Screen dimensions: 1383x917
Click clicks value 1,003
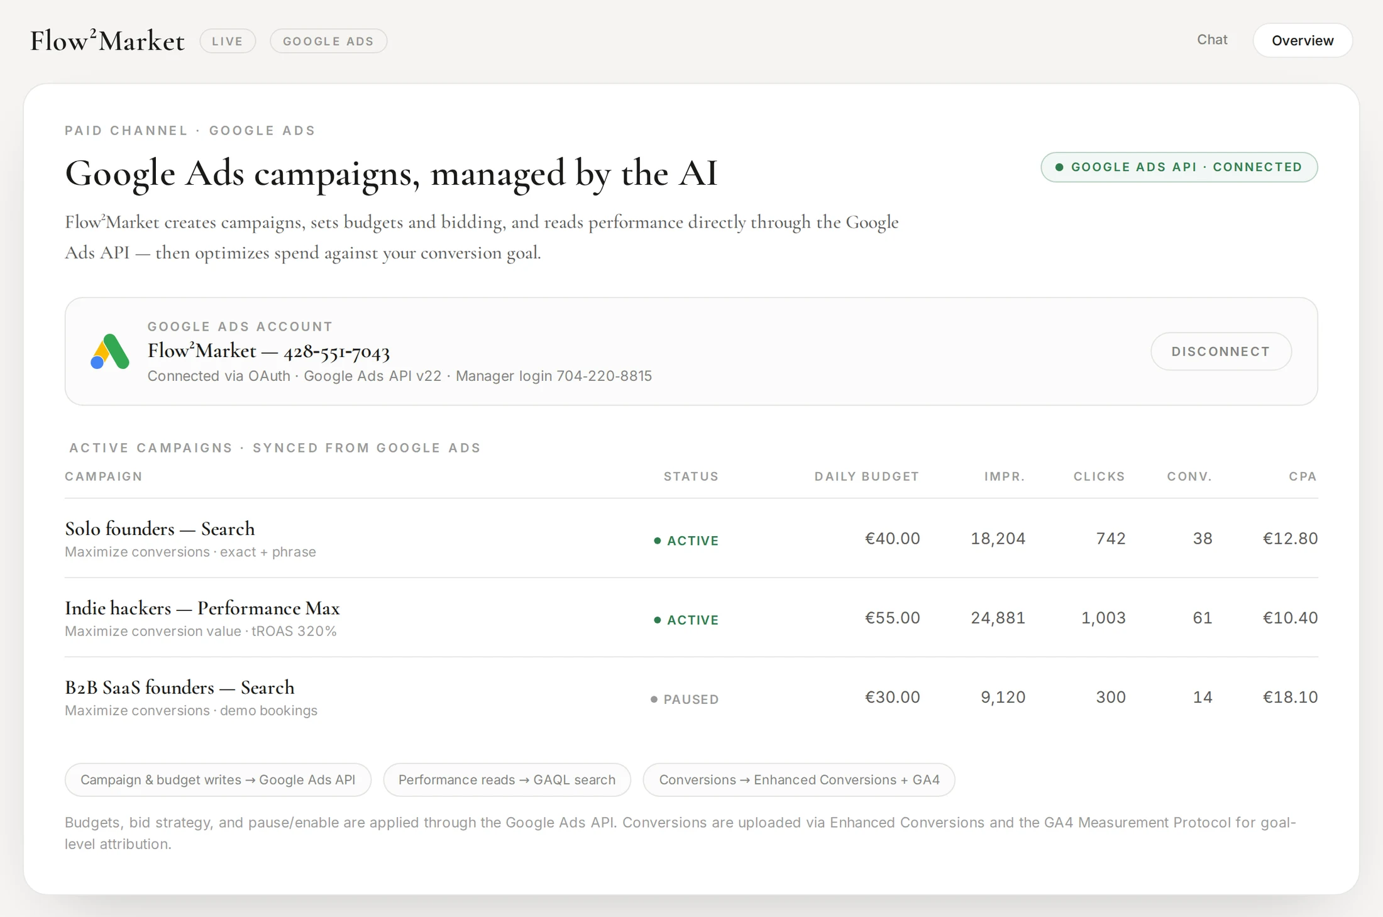coord(1103,618)
